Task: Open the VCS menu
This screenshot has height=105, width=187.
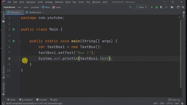Action: point(88,2)
